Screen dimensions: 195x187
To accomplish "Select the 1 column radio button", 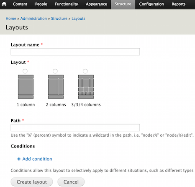I will (x=25, y=71).
